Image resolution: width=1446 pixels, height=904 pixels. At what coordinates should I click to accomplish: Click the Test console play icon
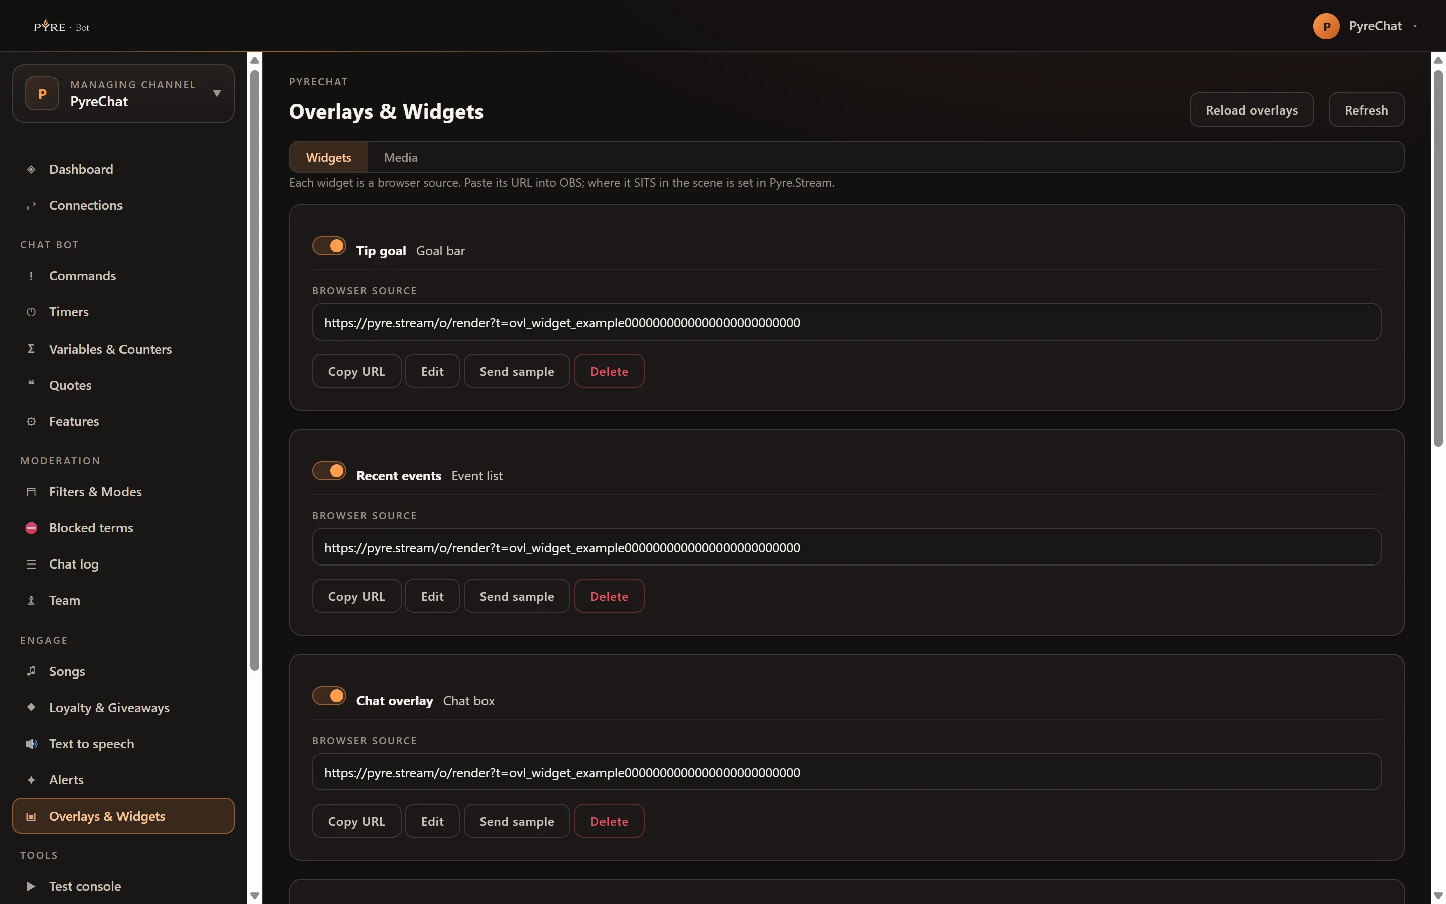(31, 886)
